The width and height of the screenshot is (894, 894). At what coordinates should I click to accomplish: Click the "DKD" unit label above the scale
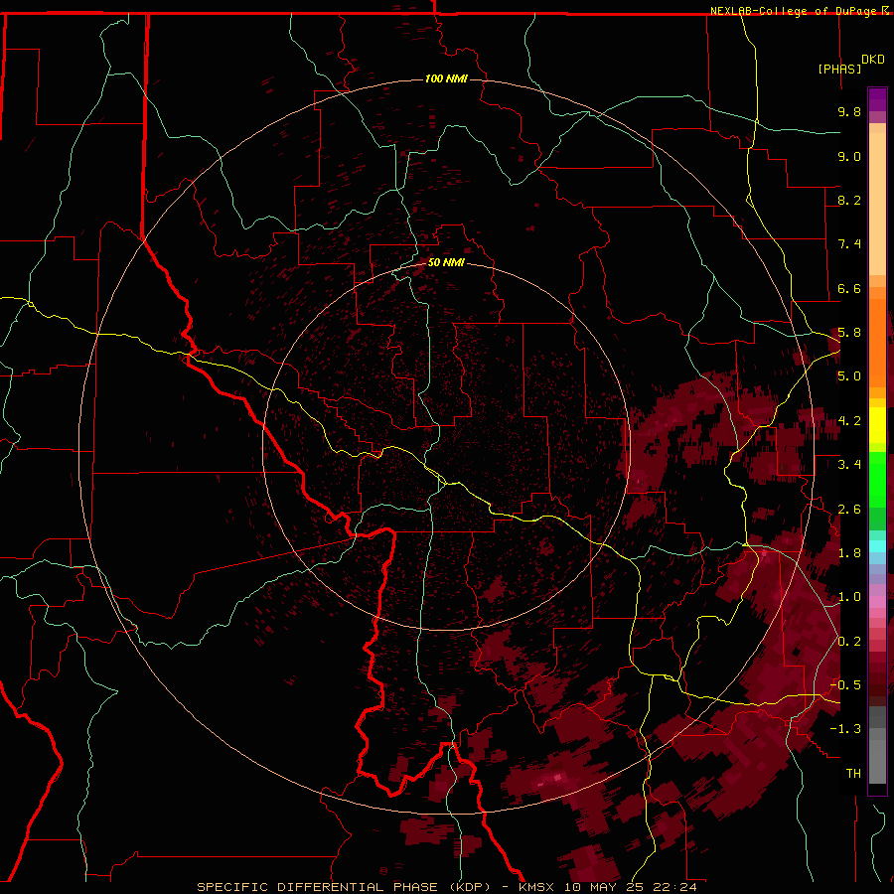coord(872,60)
